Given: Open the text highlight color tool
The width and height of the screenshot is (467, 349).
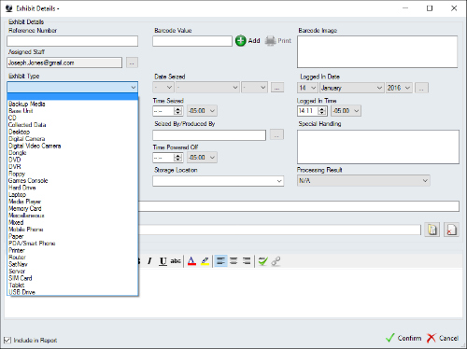Looking at the screenshot, I should pos(205,261).
